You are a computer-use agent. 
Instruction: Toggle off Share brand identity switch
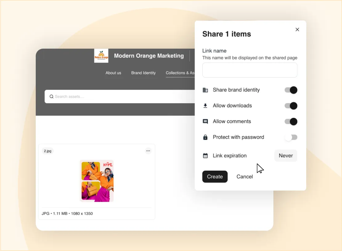(x=291, y=90)
